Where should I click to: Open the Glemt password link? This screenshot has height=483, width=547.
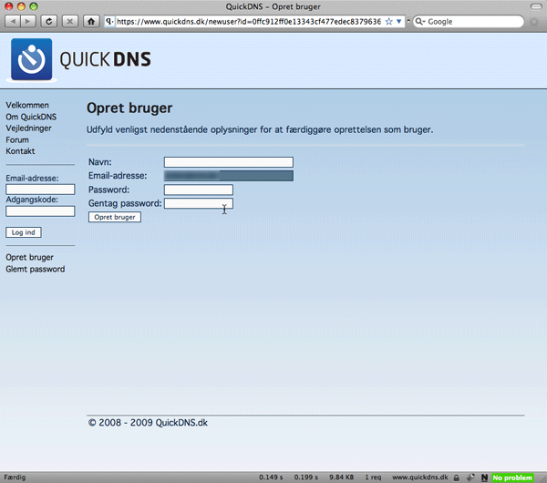(x=36, y=269)
